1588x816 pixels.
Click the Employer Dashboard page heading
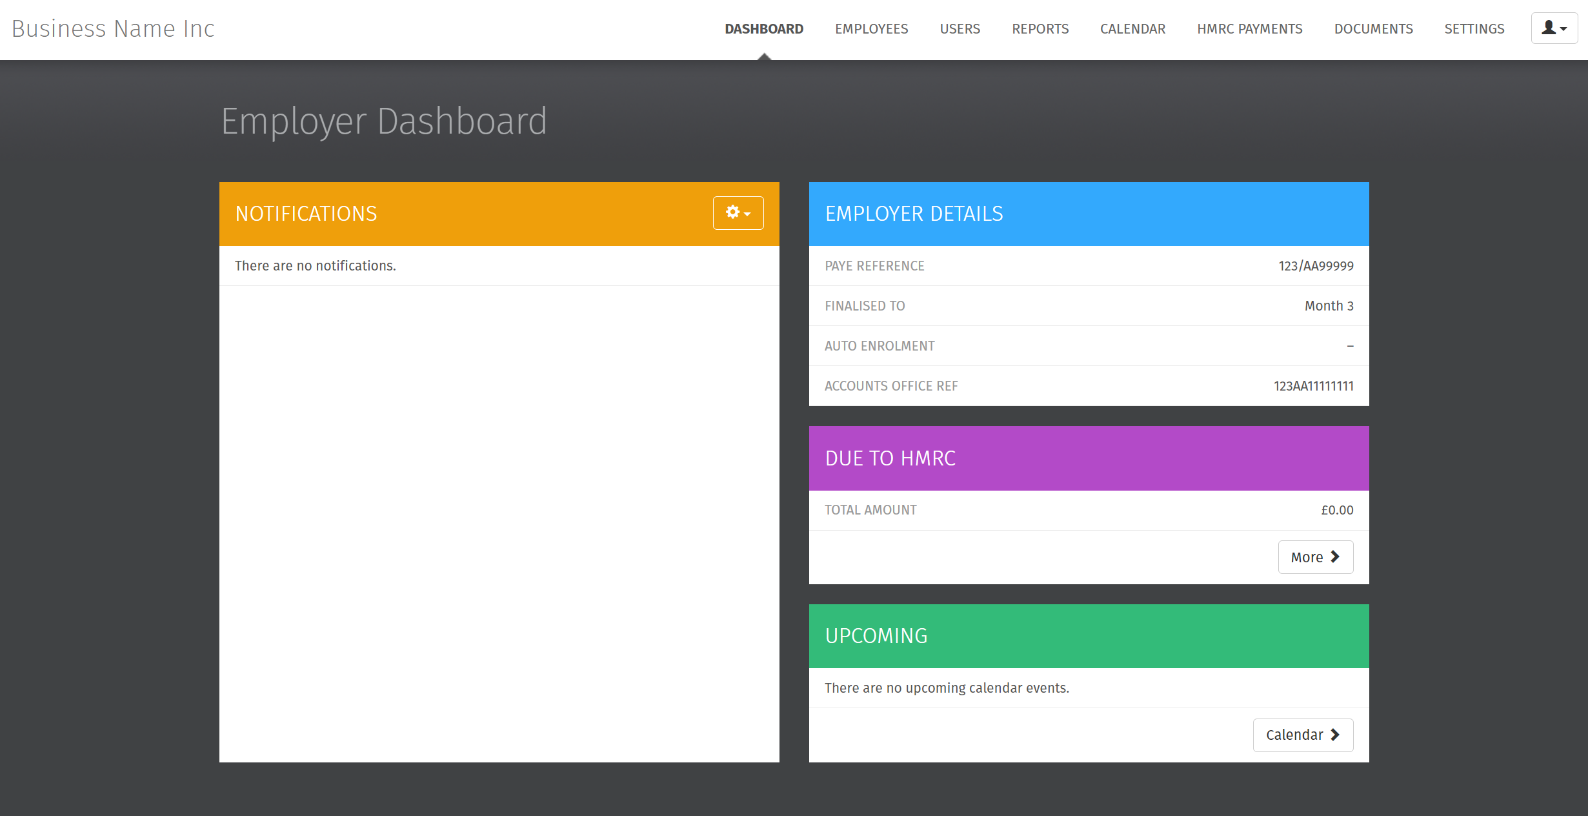(x=385, y=120)
